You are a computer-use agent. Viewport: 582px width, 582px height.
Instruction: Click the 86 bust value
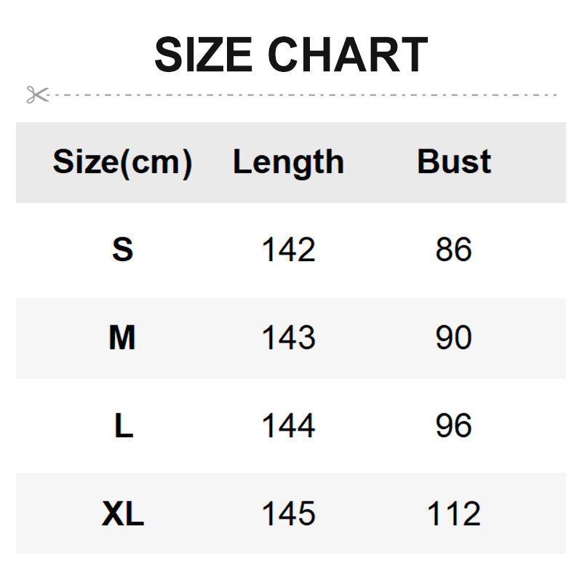click(x=454, y=250)
